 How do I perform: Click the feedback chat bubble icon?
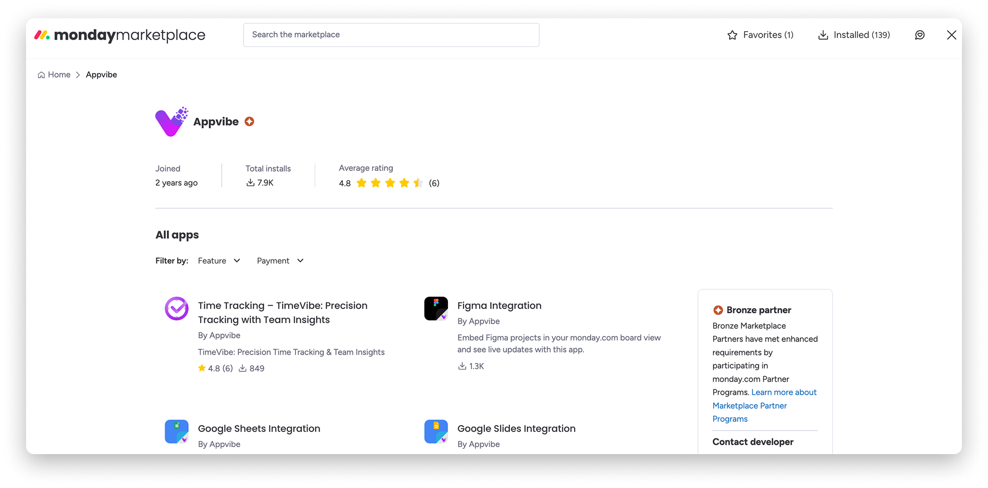(920, 35)
